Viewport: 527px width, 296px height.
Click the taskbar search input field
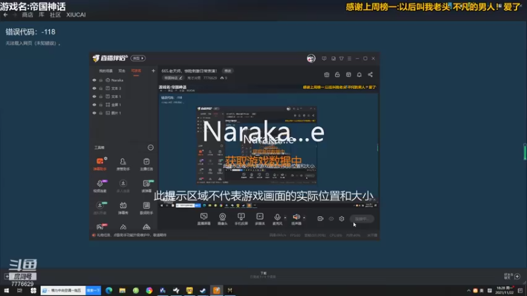pyautogui.click(x=63, y=290)
